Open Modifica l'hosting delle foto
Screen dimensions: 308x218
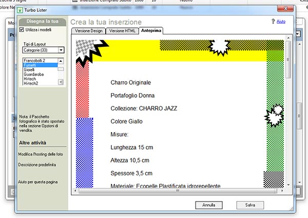(x=41, y=154)
